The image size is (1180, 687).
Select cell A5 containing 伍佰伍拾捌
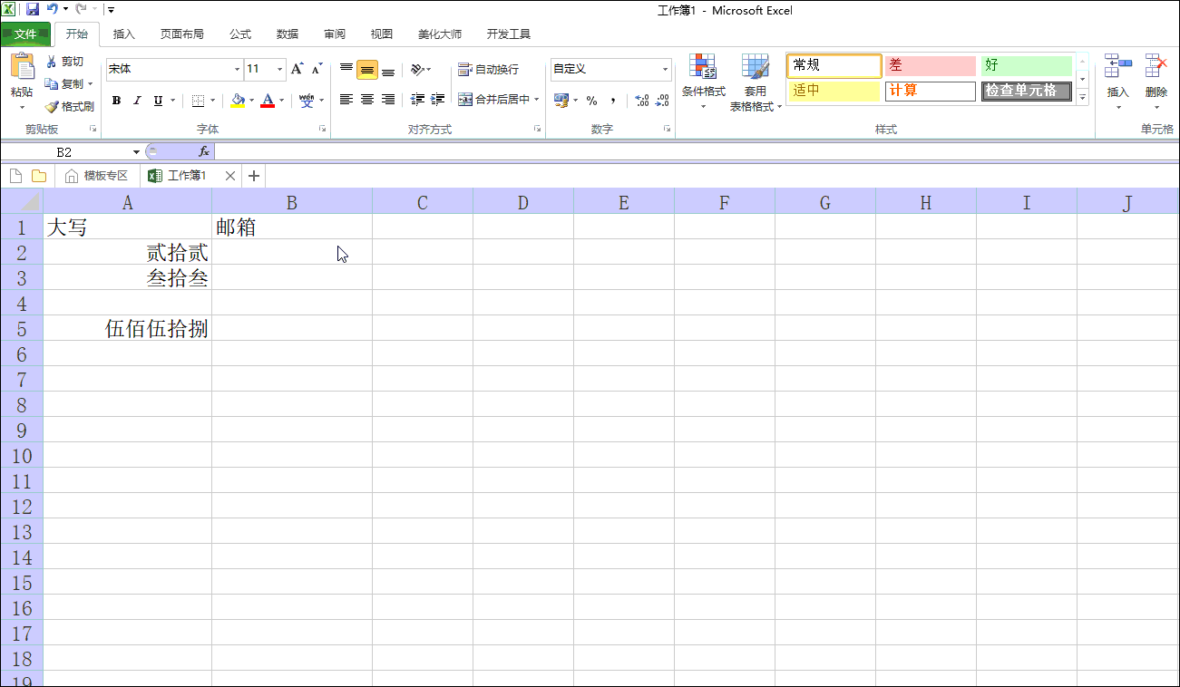(x=128, y=328)
